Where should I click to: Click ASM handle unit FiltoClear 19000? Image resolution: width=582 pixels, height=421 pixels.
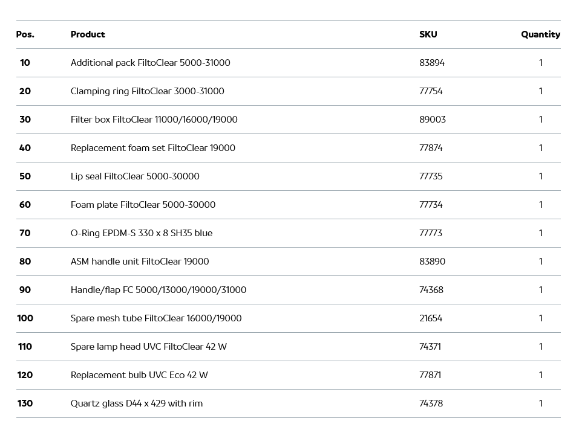pos(140,262)
